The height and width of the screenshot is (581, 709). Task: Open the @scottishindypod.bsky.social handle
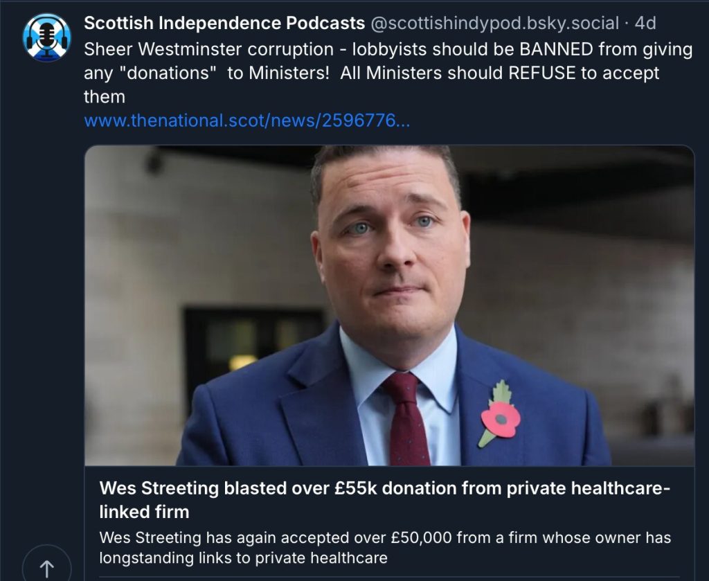point(494,23)
